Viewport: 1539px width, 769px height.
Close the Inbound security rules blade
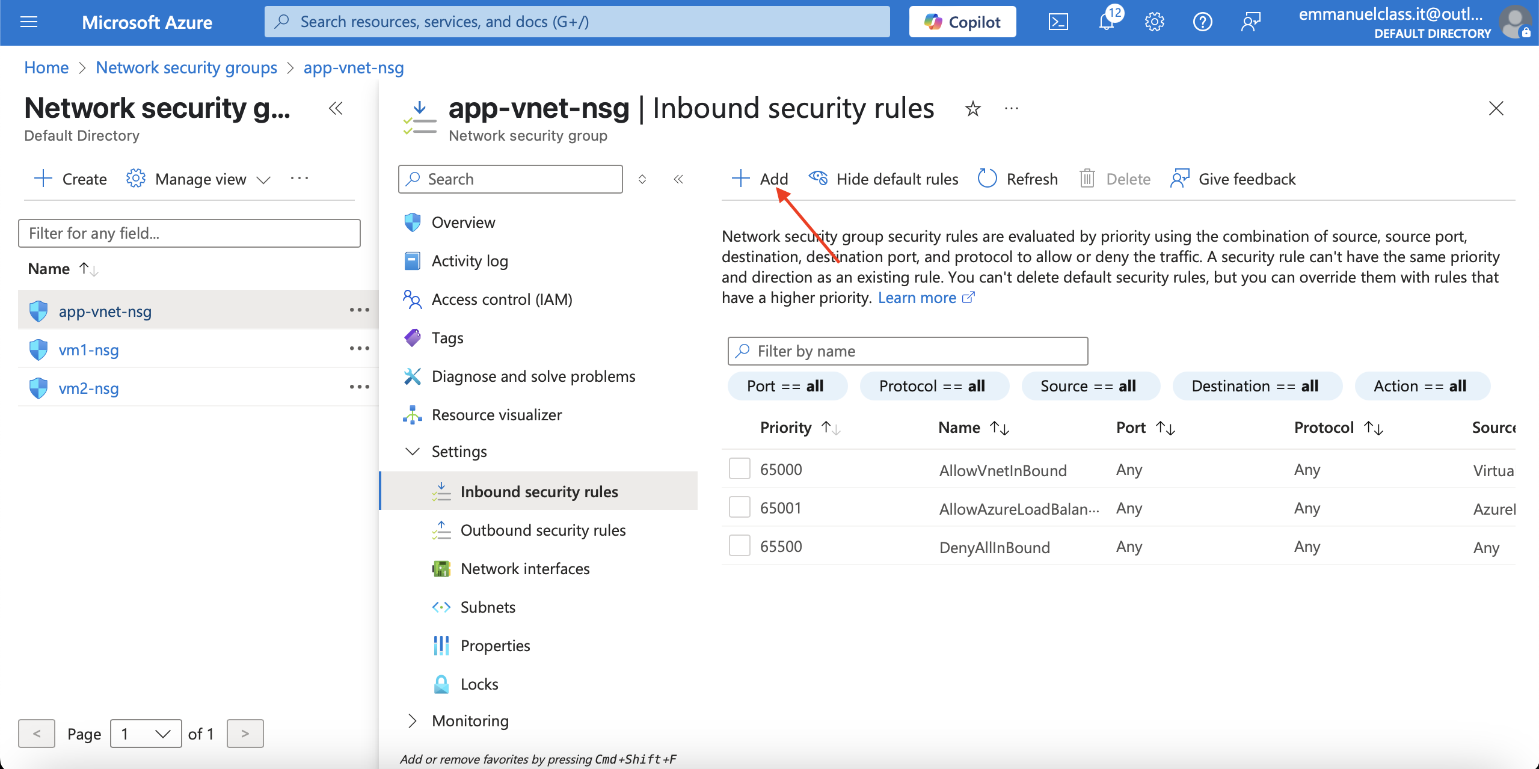1496,108
